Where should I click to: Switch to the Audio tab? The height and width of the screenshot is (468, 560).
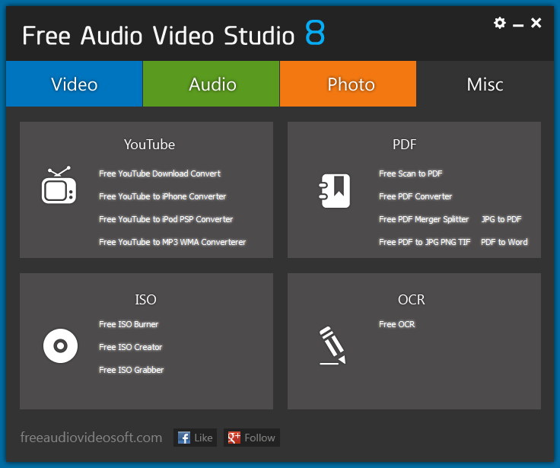[x=211, y=84]
